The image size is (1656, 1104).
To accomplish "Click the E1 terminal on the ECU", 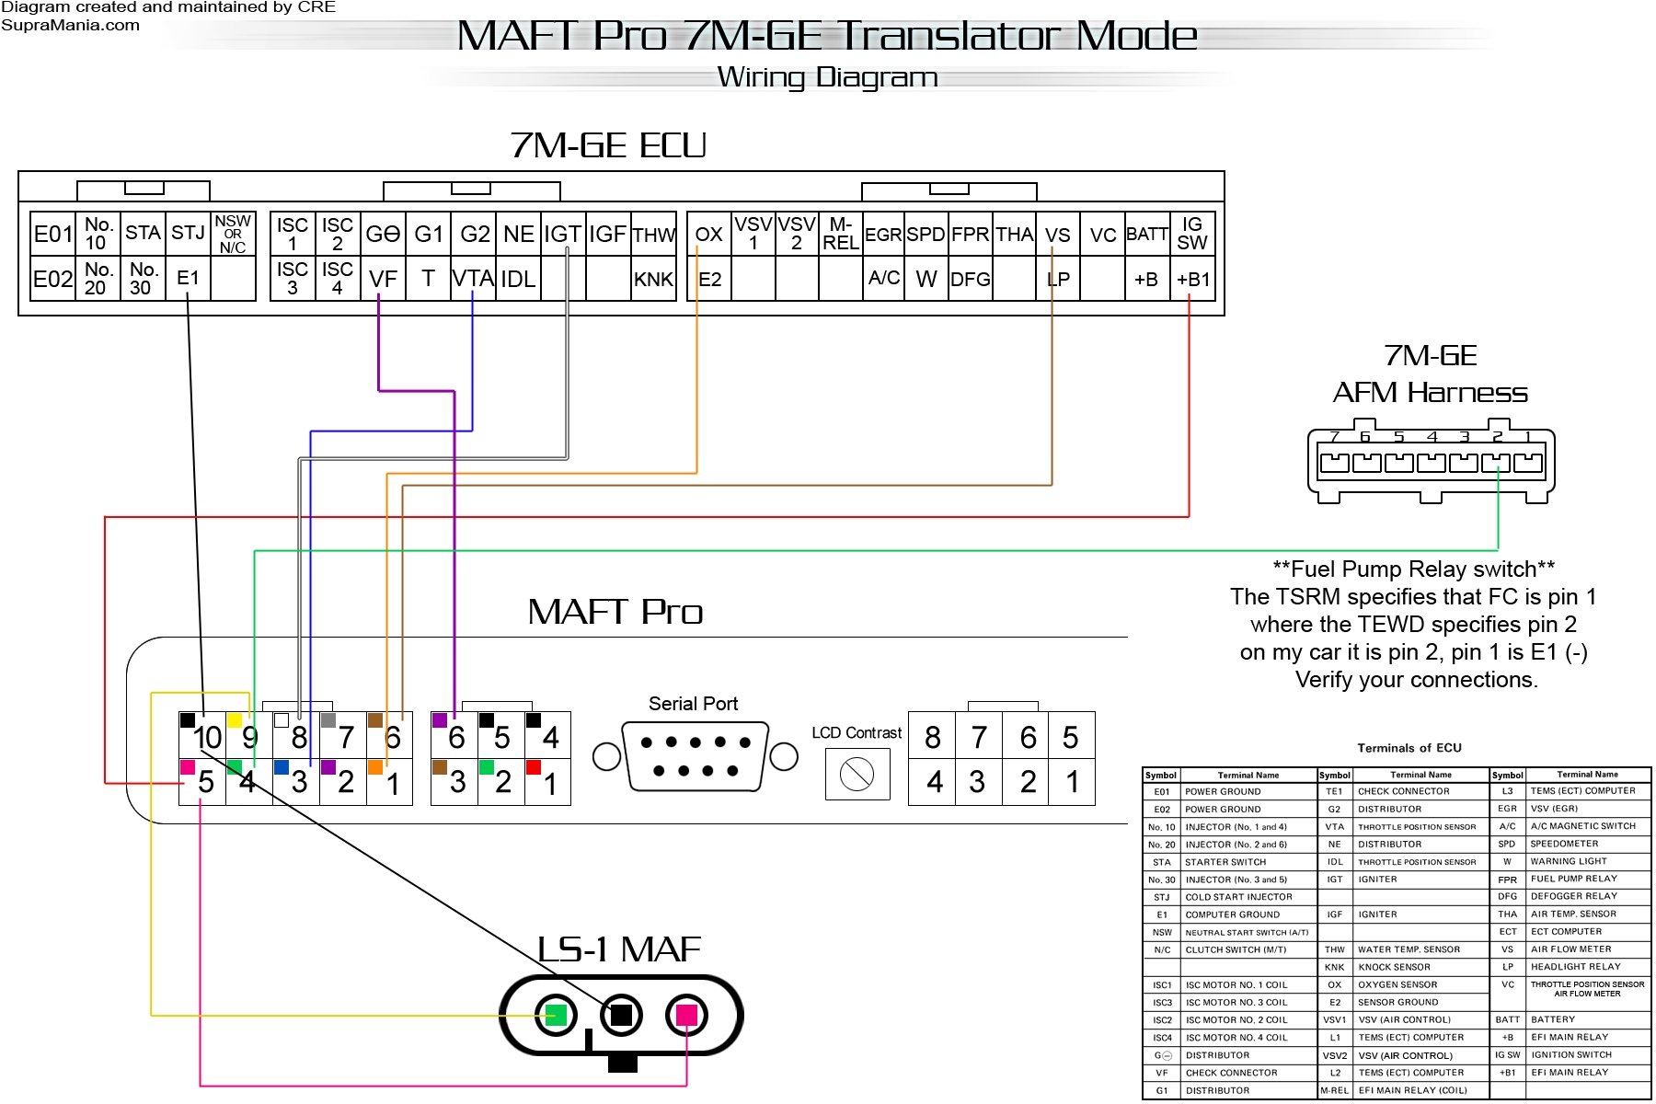I will pos(188,279).
